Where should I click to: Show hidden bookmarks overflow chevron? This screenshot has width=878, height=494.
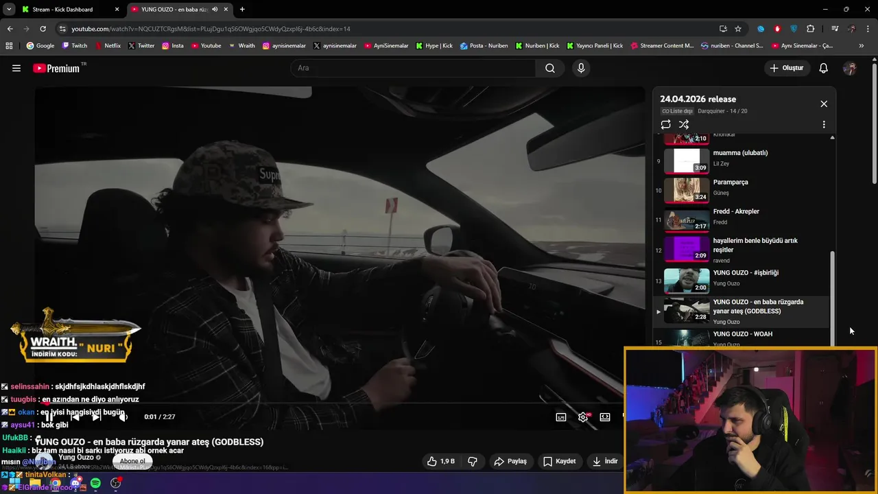(x=862, y=46)
